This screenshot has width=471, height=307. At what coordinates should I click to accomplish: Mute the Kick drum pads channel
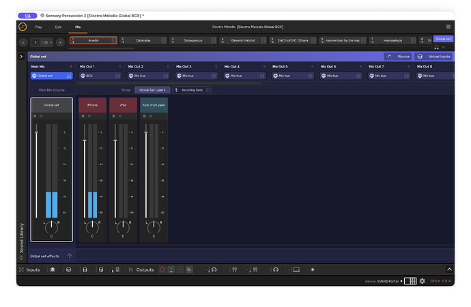coord(151,116)
